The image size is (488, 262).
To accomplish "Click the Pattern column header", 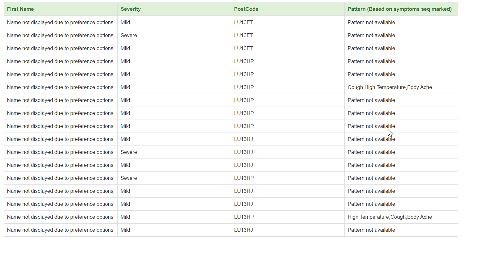I will pyautogui.click(x=401, y=9).
